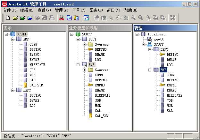This screenshot has height=140, width=200.
Task: Open the 文件(F) menu
Action: coord(10,10)
